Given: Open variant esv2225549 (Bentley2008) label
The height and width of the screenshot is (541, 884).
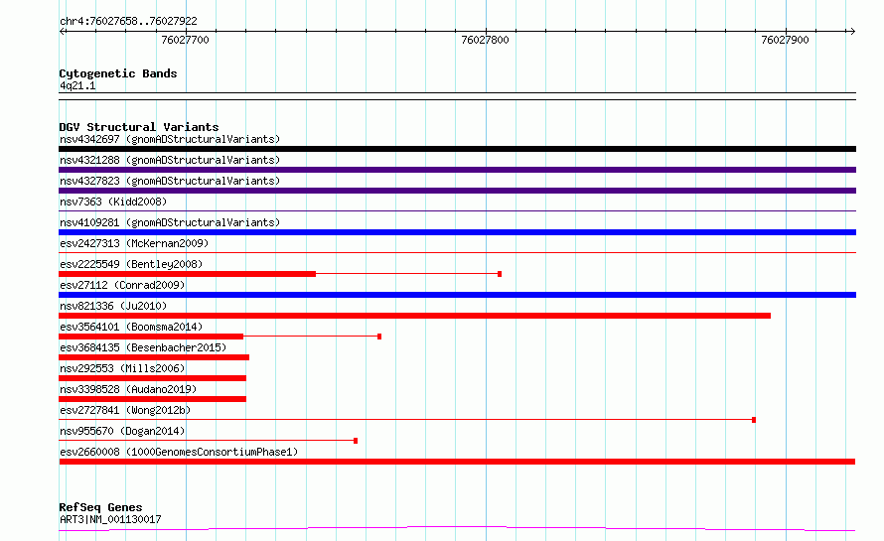Looking at the screenshot, I should (x=131, y=264).
